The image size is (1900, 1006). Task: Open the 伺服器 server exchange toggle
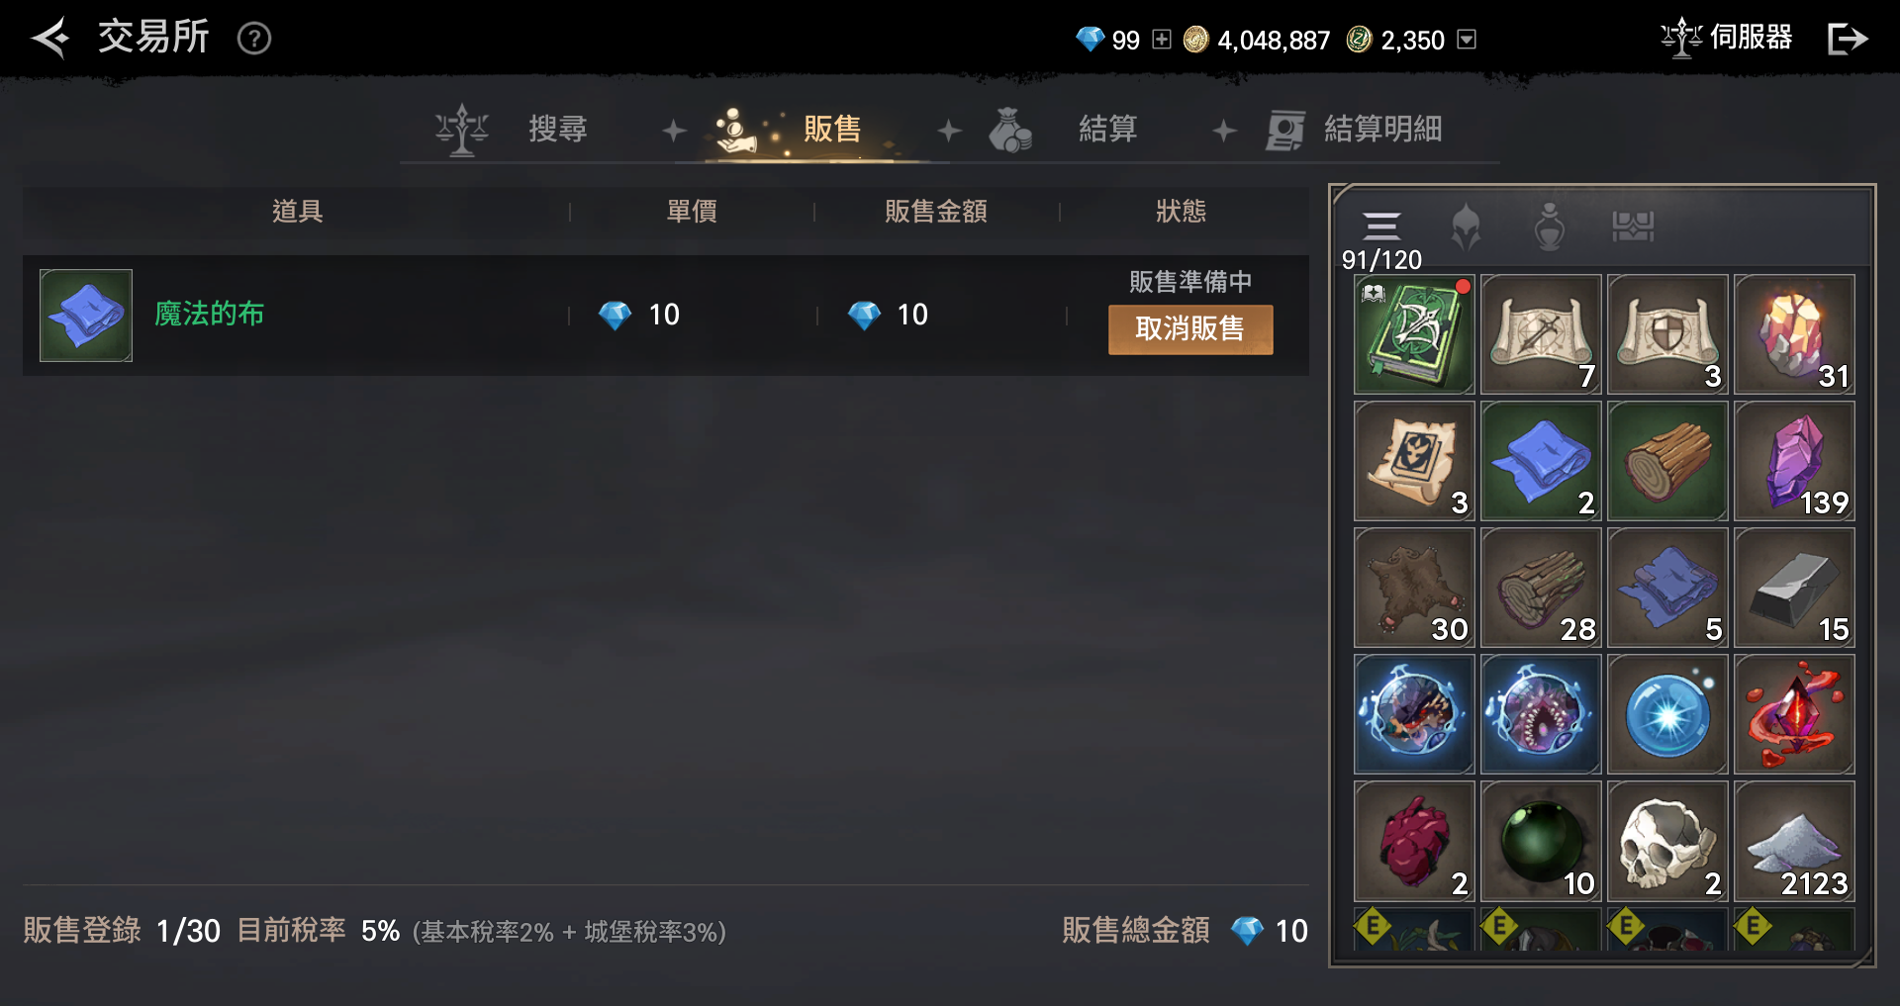pyautogui.click(x=1727, y=38)
